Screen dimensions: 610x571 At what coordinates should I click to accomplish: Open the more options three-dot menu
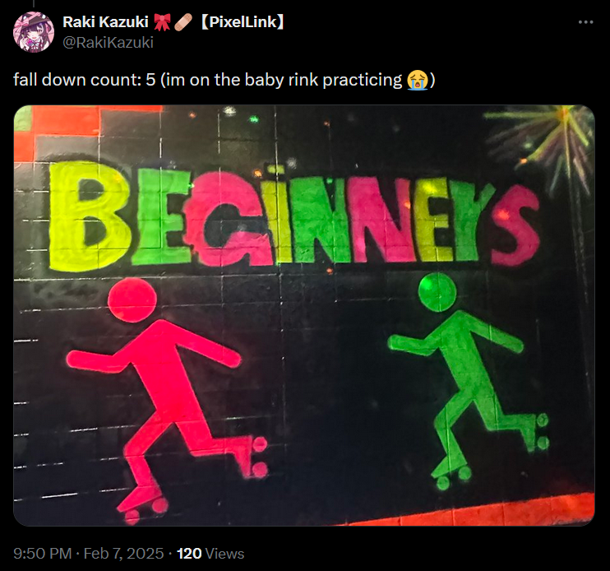coord(585,22)
